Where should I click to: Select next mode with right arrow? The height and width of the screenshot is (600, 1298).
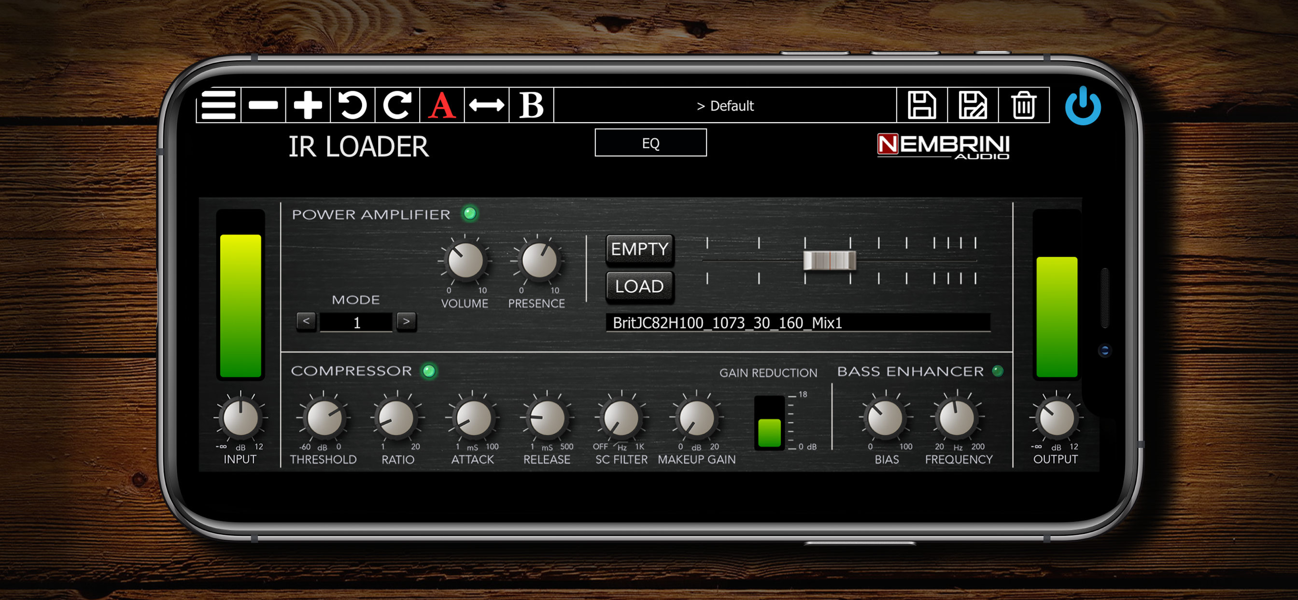[406, 321]
